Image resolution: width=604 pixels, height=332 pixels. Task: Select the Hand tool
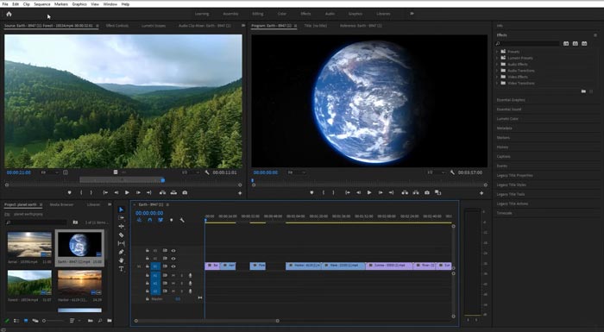(122, 260)
